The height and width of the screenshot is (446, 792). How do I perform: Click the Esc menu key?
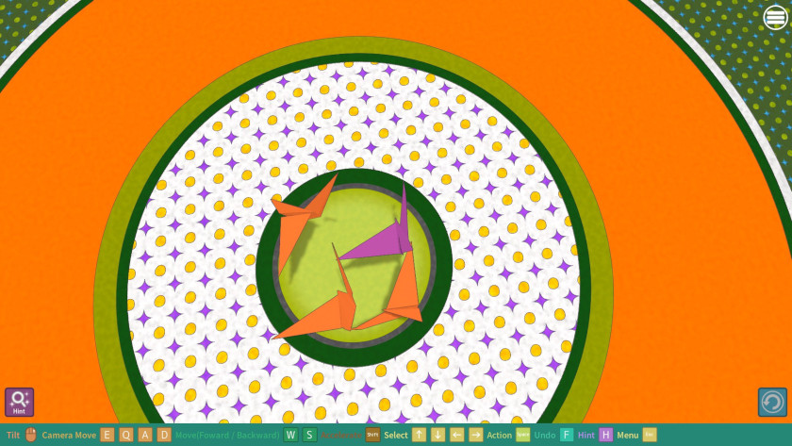point(650,435)
